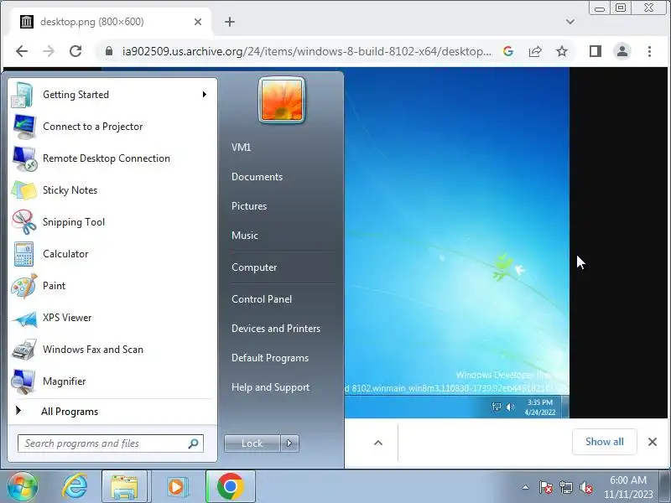Open the Windows Fax and Scan icon
Image resolution: width=671 pixels, height=503 pixels.
pos(24,350)
